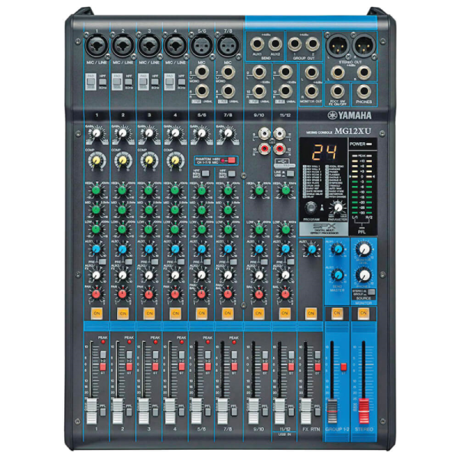459x459 pixels.
Task: Click the Yamaha logo
Action: click(350, 115)
